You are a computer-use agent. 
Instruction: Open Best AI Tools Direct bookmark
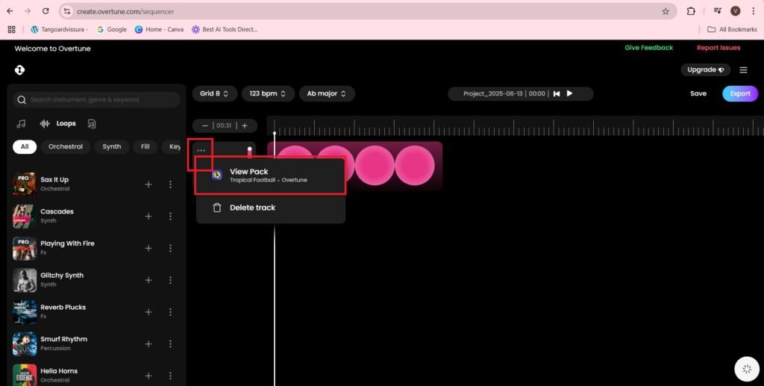[x=225, y=29]
